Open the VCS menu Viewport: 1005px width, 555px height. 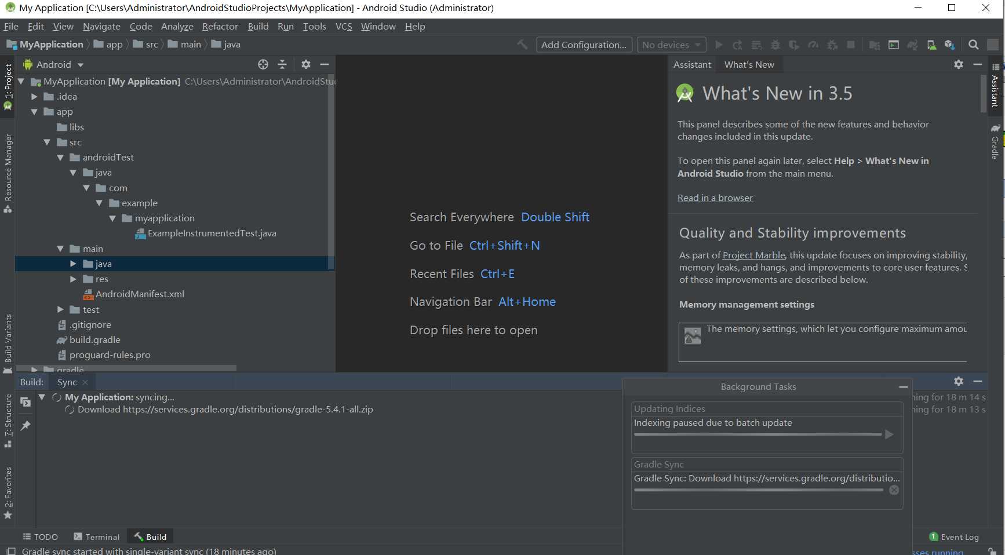click(344, 27)
